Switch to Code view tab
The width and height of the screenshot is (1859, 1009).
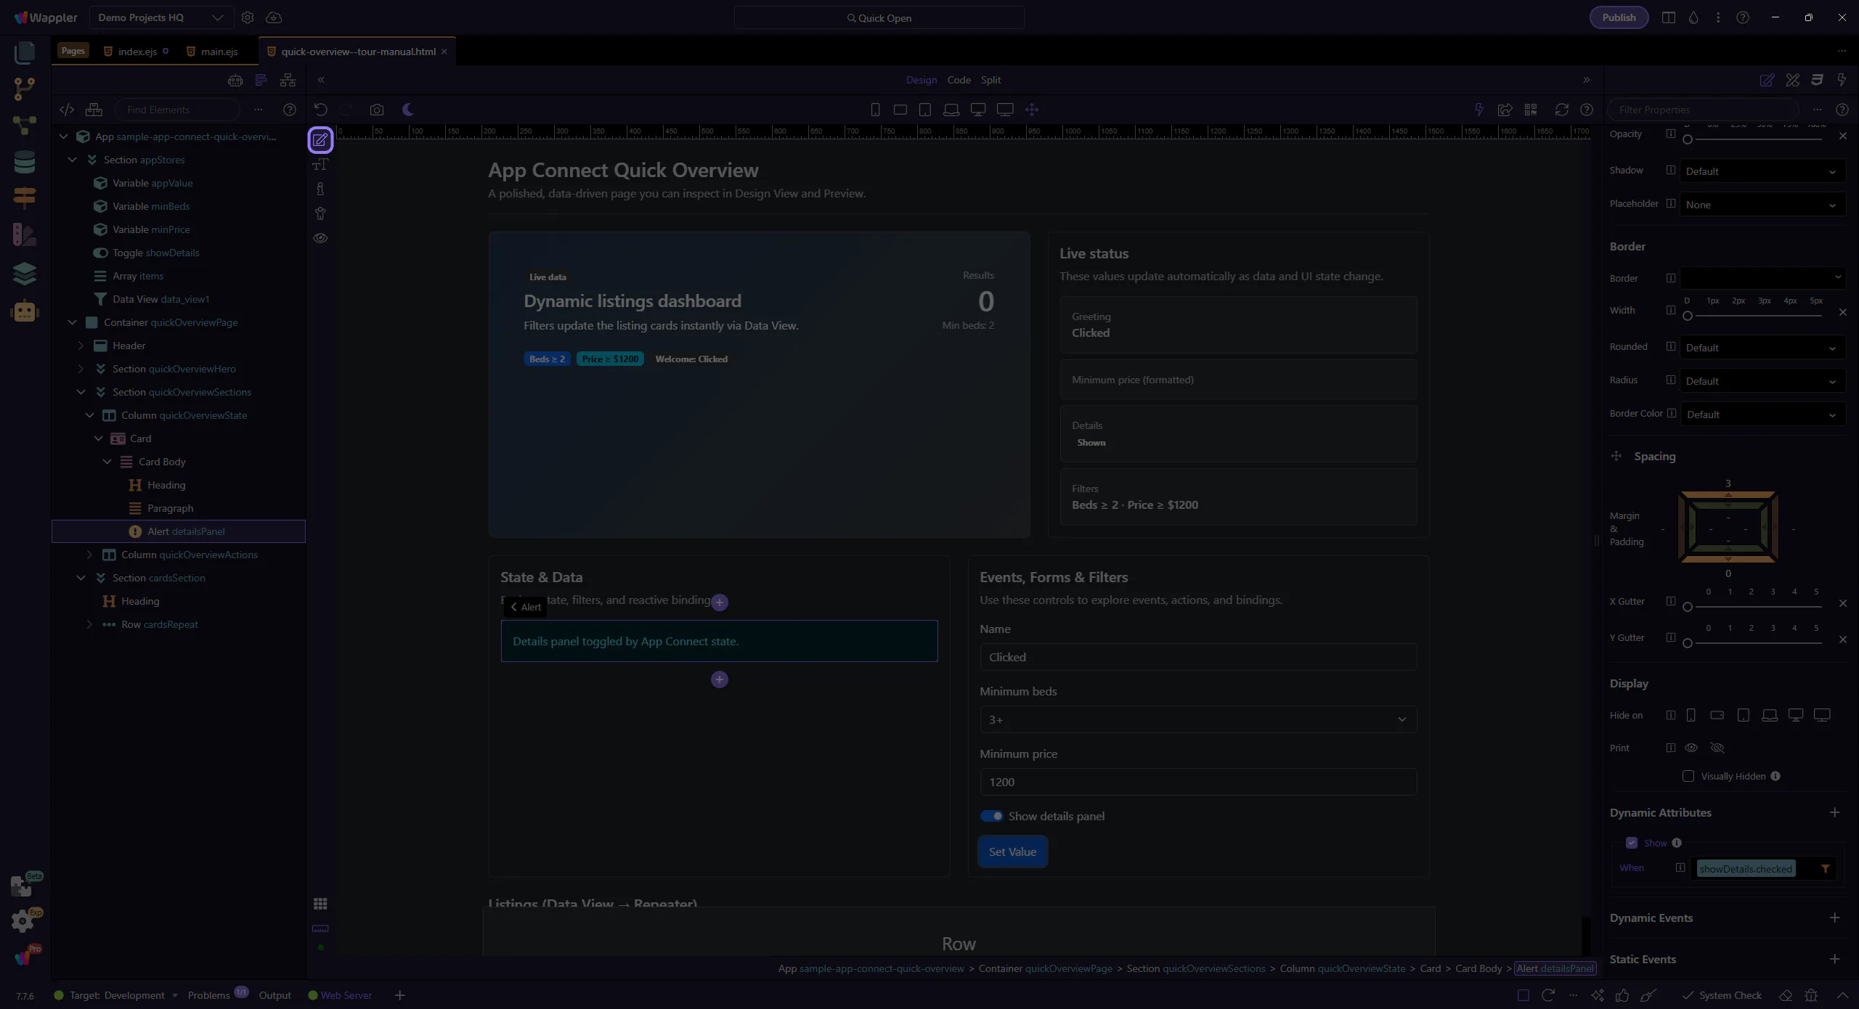pyautogui.click(x=959, y=80)
